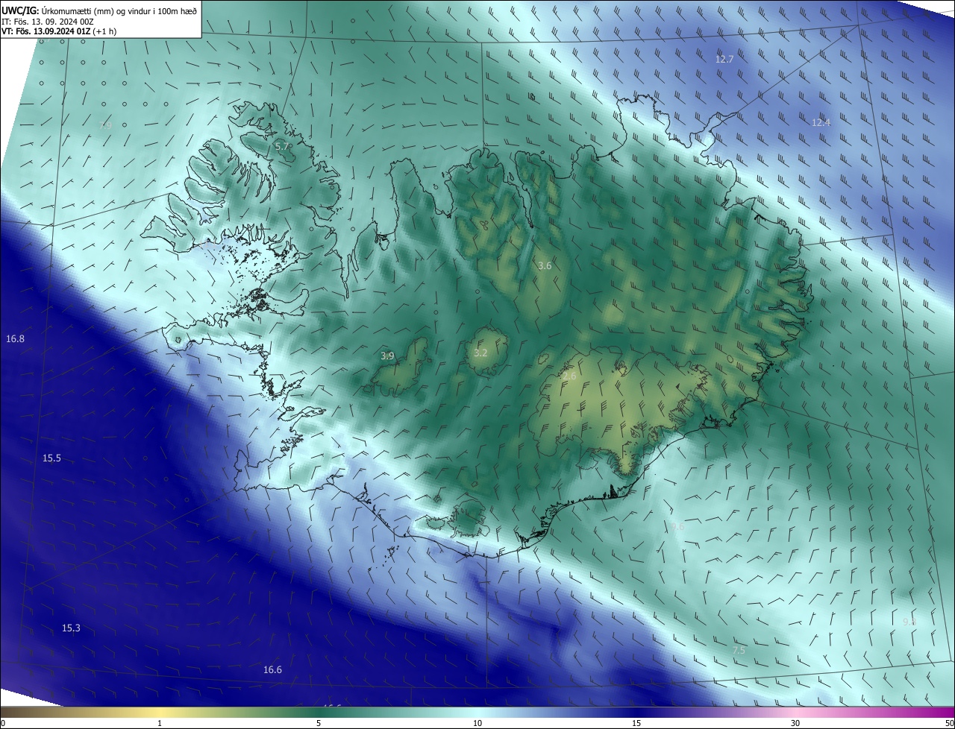The height and width of the screenshot is (729, 955).
Task: Click the 3.9 value label on the map
Action: pyautogui.click(x=387, y=356)
